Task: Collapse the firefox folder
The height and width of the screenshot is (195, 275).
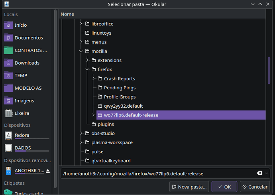Action: click(x=87, y=69)
